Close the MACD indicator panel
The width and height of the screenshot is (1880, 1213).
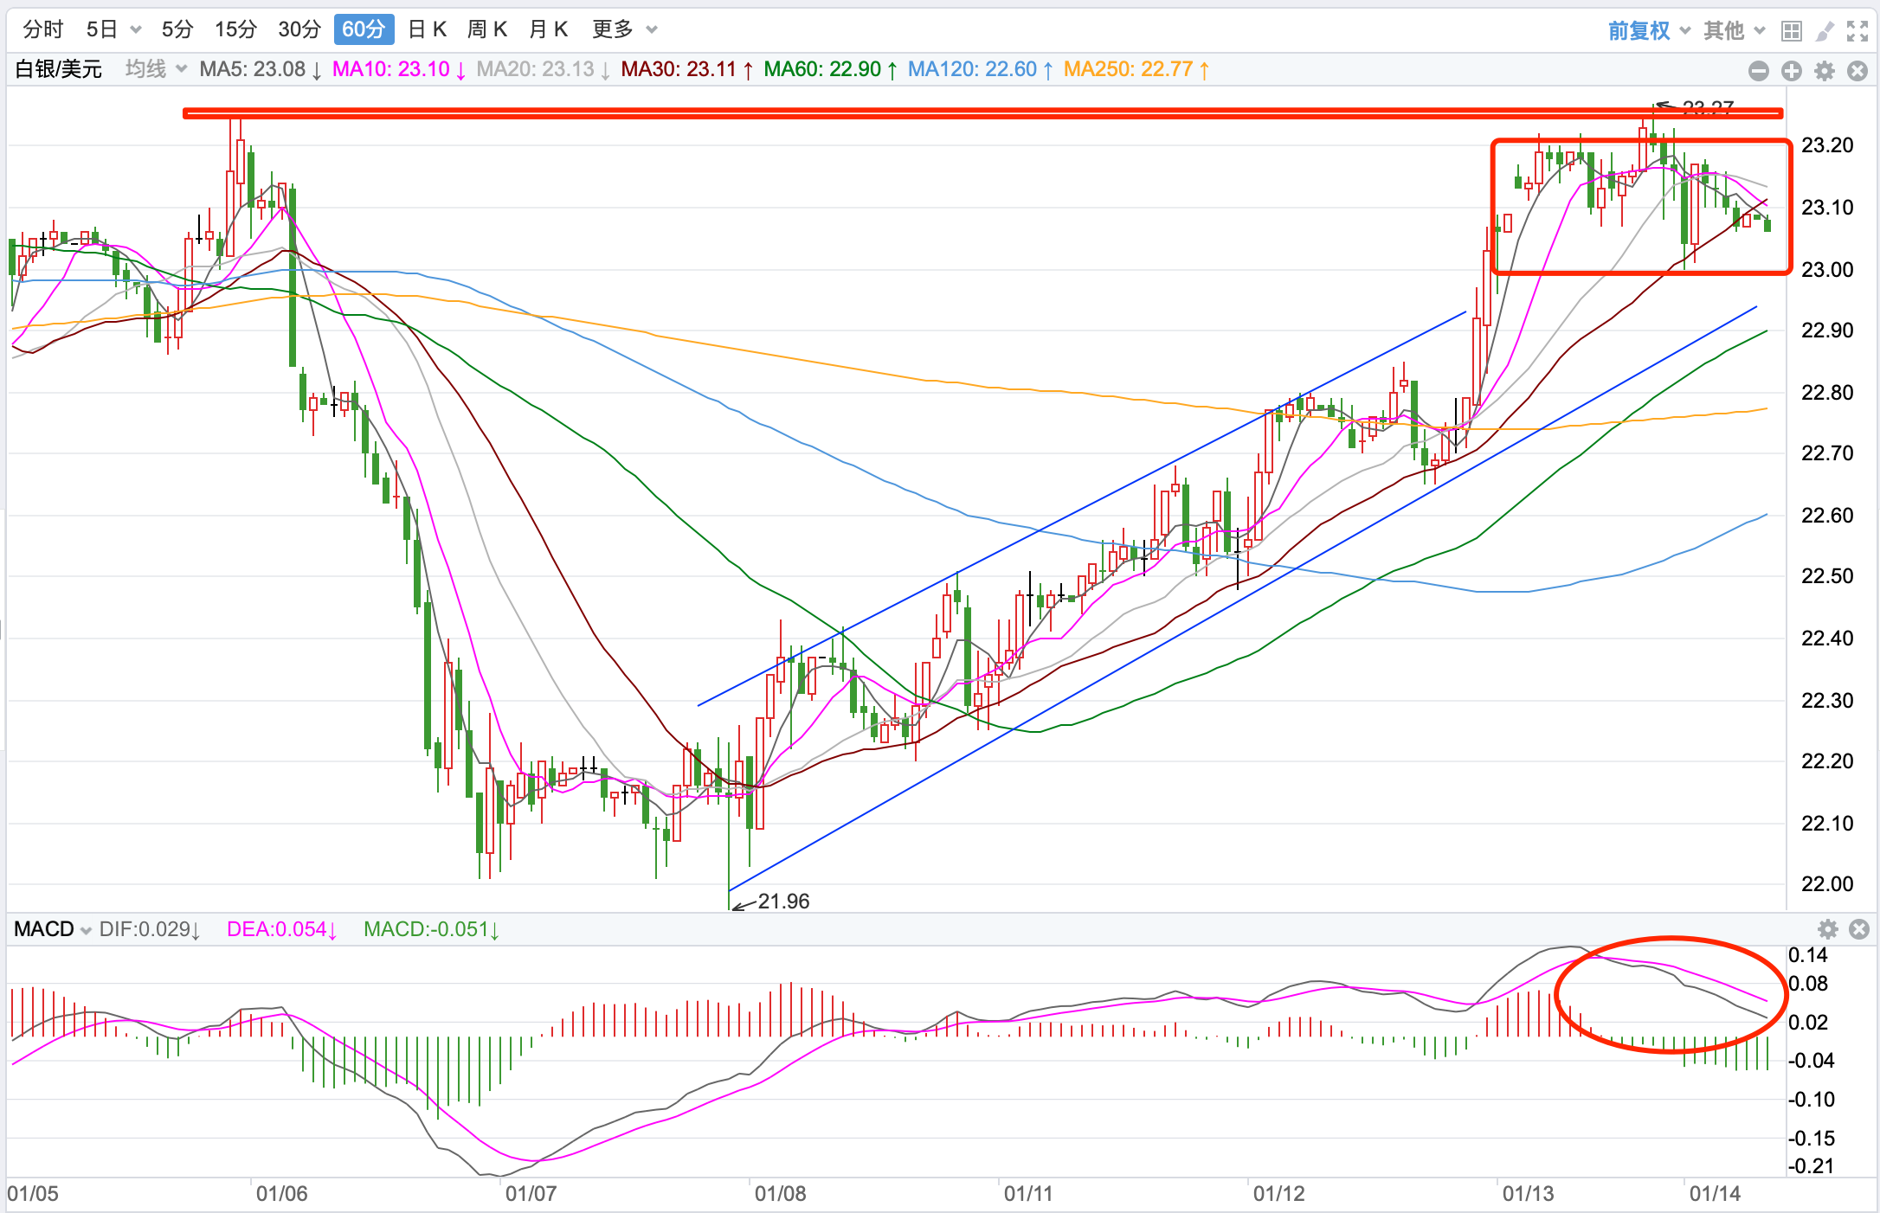tap(1858, 929)
